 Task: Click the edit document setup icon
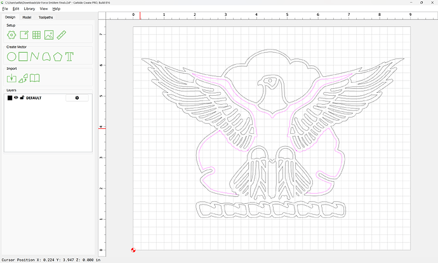click(x=24, y=35)
